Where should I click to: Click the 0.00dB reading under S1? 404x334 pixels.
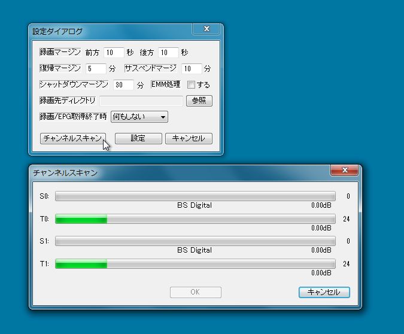(321, 250)
